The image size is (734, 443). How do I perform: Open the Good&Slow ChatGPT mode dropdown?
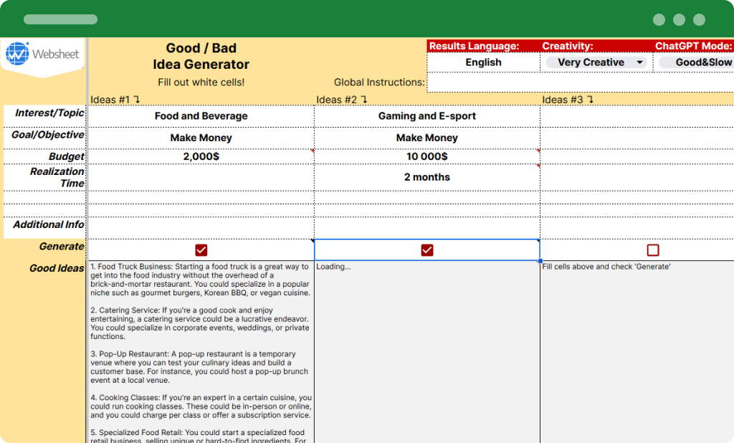pyautogui.click(x=697, y=62)
